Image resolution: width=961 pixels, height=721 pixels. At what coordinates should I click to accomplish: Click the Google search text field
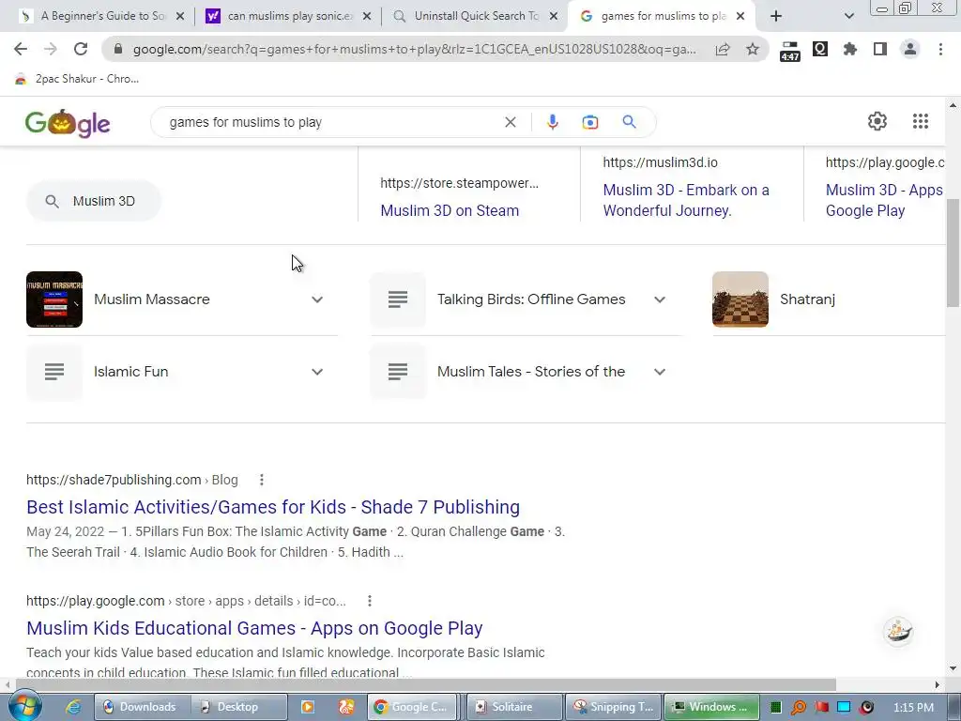(331, 122)
